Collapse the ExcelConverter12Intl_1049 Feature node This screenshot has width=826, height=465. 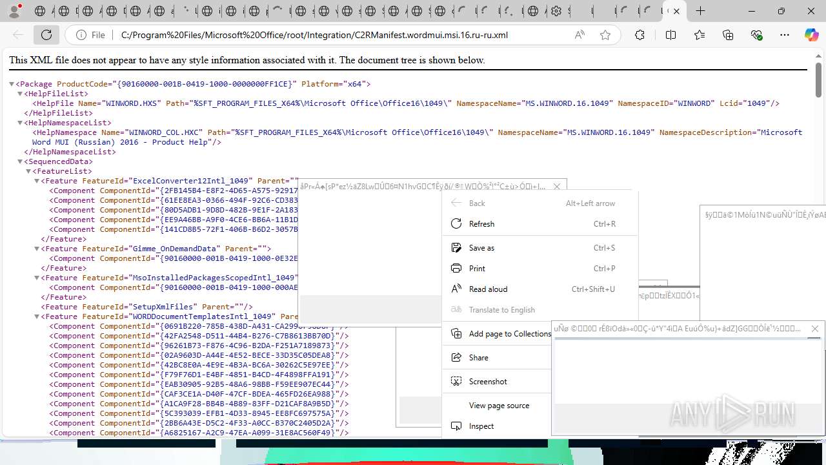click(37, 181)
